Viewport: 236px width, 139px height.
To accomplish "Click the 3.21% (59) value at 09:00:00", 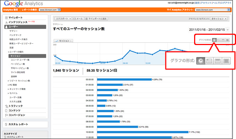I will point(143,127).
